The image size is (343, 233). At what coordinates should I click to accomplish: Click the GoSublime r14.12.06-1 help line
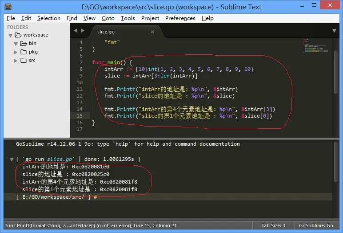[128, 144]
